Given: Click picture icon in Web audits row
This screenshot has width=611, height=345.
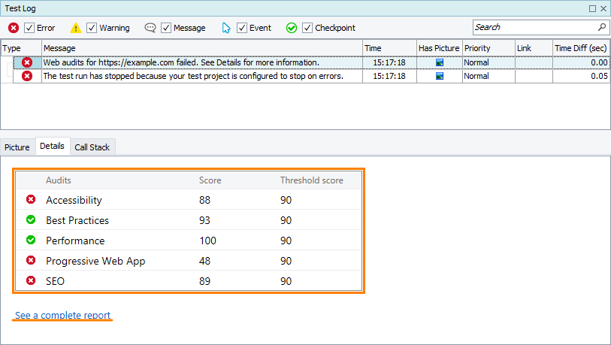Looking at the screenshot, I should point(440,62).
